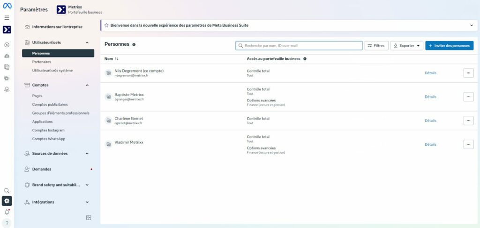Expand the welcome banner chevron

click(x=472, y=25)
